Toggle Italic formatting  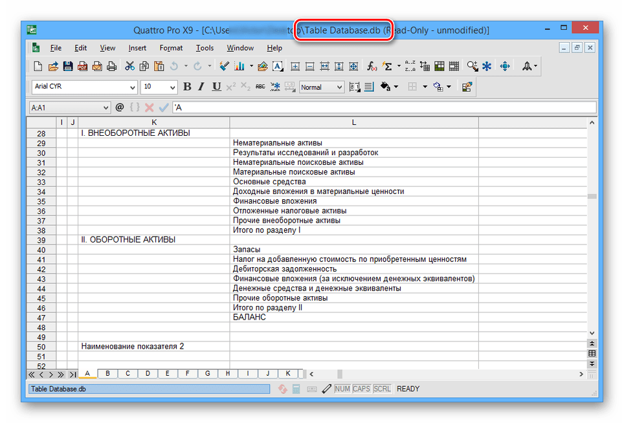202,87
